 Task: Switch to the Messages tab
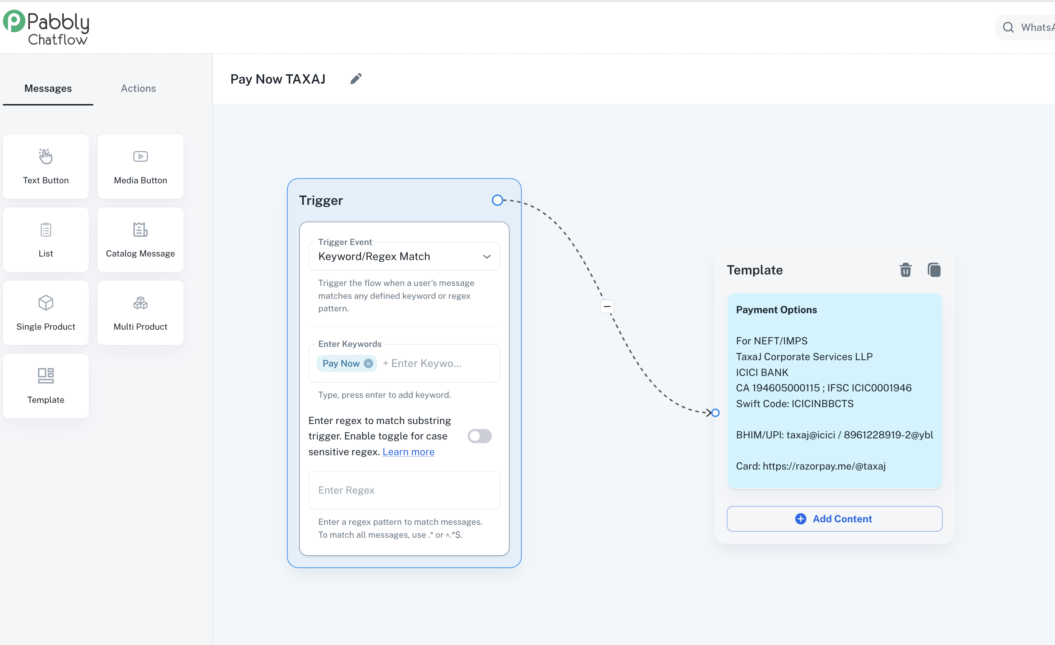click(x=48, y=88)
